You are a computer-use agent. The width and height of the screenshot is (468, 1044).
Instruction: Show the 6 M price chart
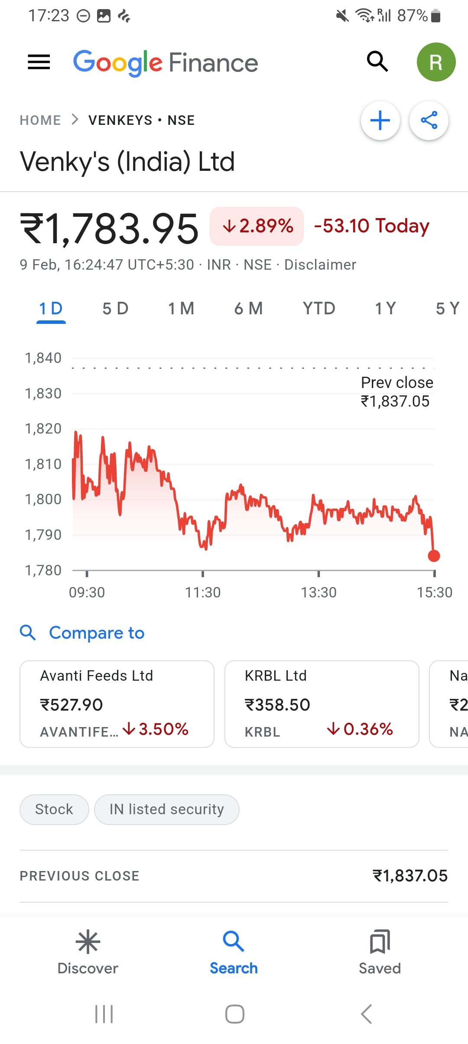pos(248,309)
